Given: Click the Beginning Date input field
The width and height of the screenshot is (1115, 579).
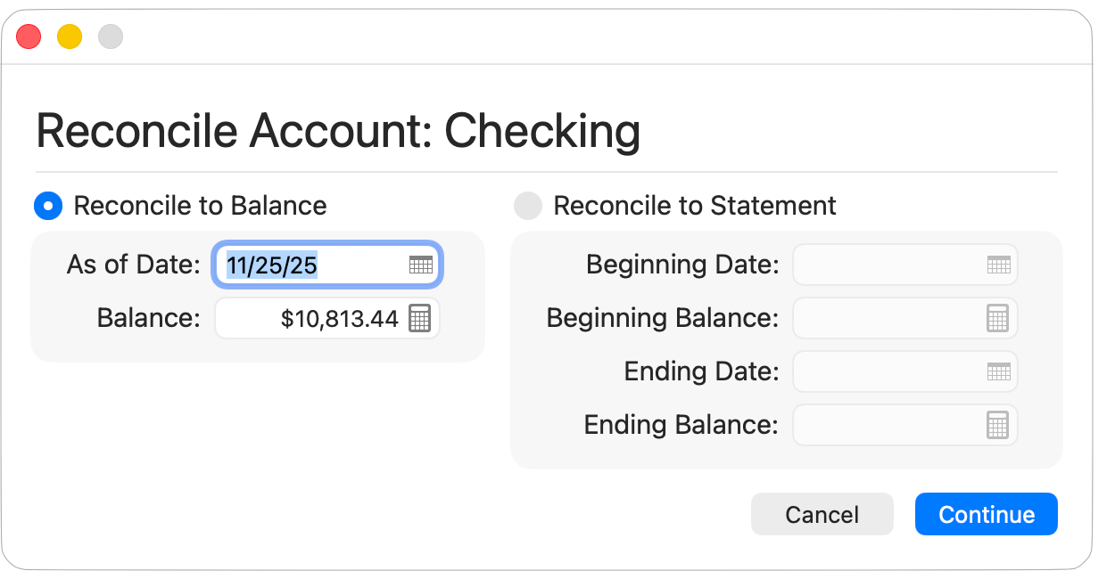Looking at the screenshot, I should click(x=888, y=265).
